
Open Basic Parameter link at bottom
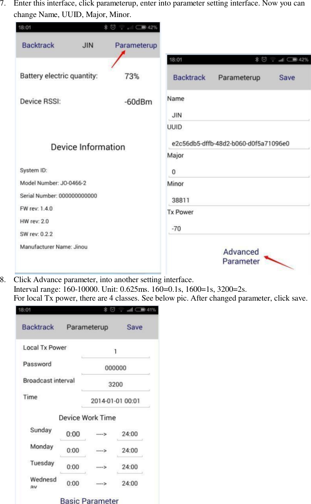(89, 501)
